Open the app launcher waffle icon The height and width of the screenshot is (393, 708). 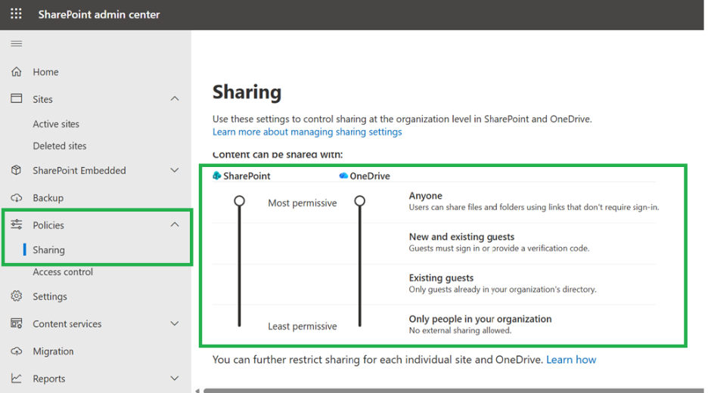click(16, 14)
